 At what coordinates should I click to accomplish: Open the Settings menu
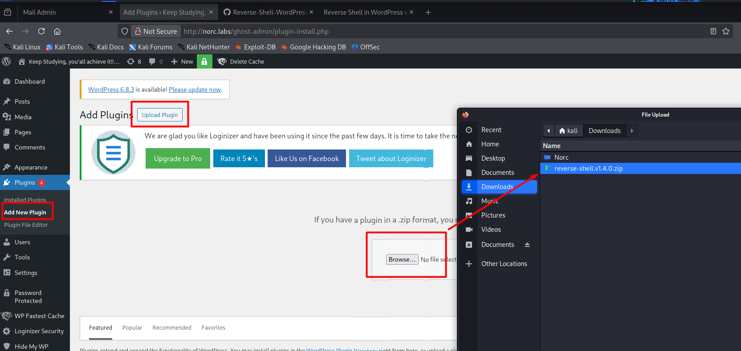pyautogui.click(x=35, y=273)
